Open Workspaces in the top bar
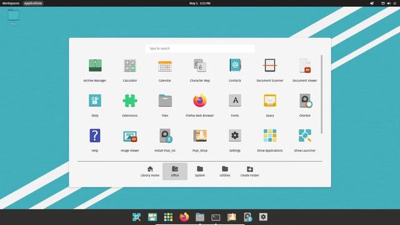Screen dimensions: 400x225 click(x=11, y=3)
